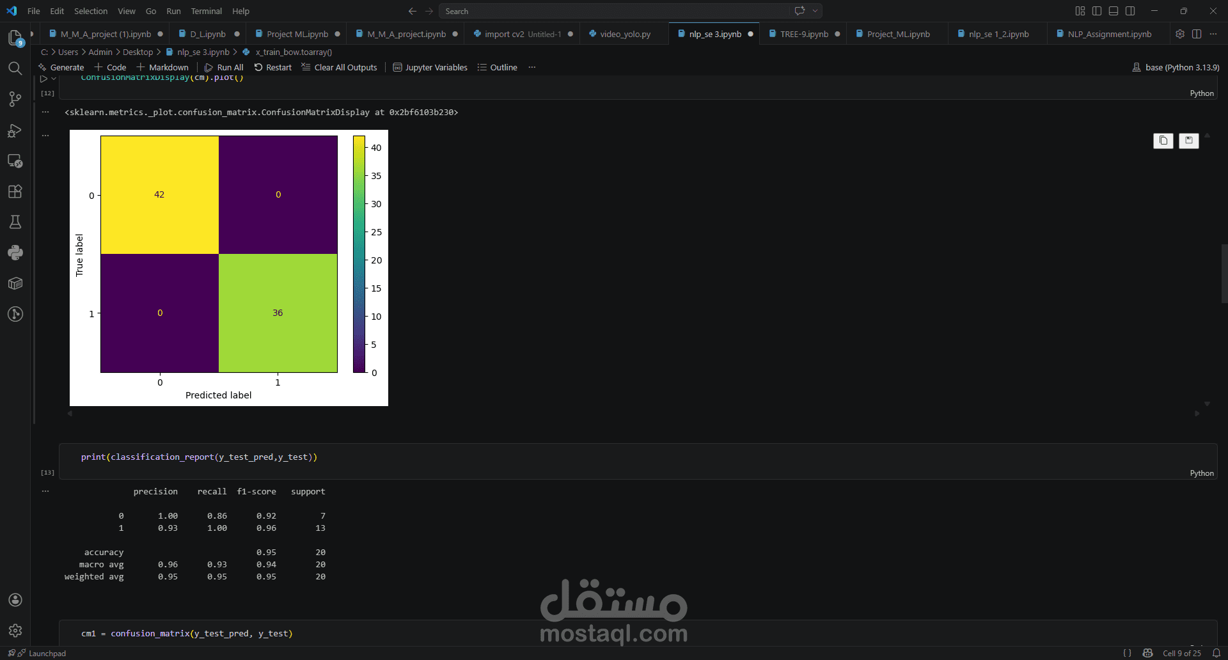Click Run All cells

(224, 67)
